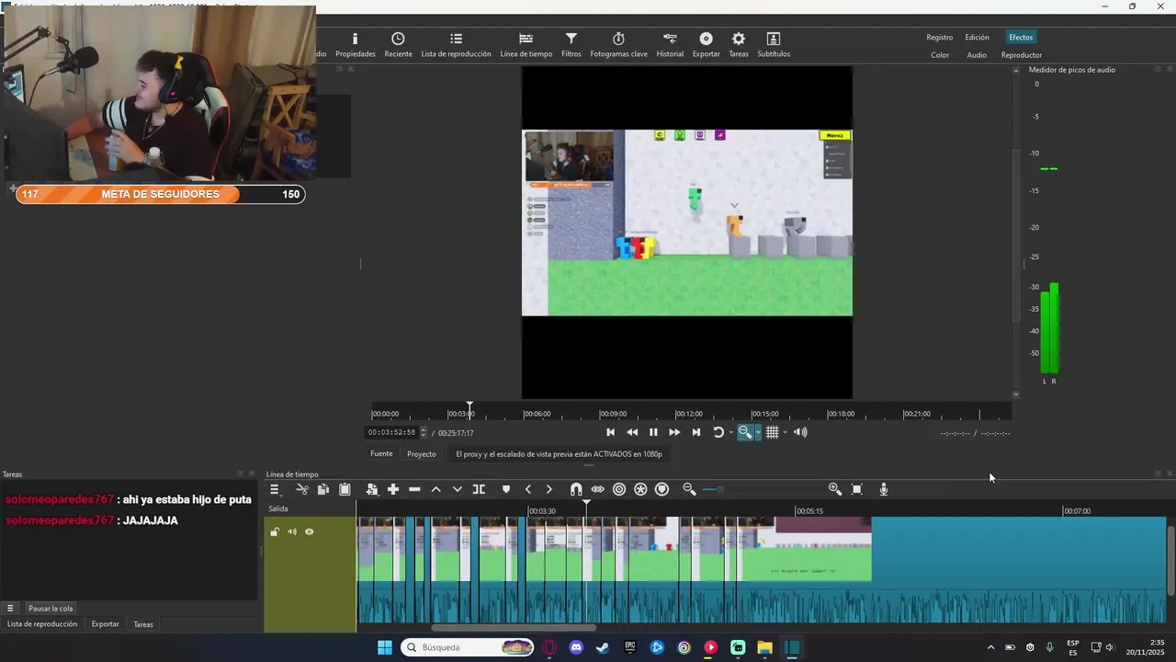Viewport: 1176px width, 662px height.
Task: Toggle the Línea de tiempo panel
Action: (x=526, y=44)
